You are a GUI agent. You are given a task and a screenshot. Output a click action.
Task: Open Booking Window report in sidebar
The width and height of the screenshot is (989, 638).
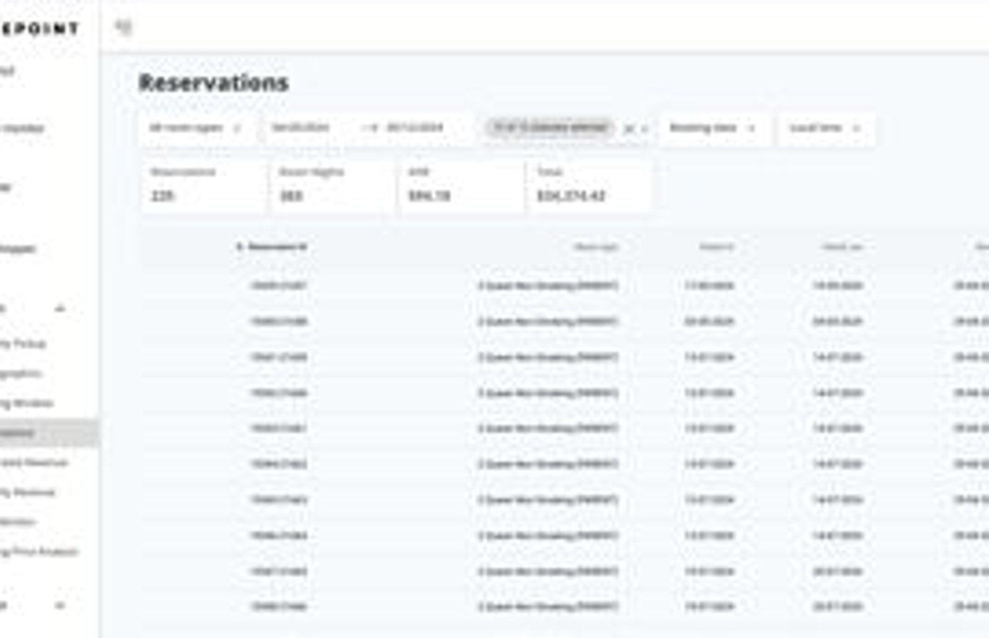[27, 403]
